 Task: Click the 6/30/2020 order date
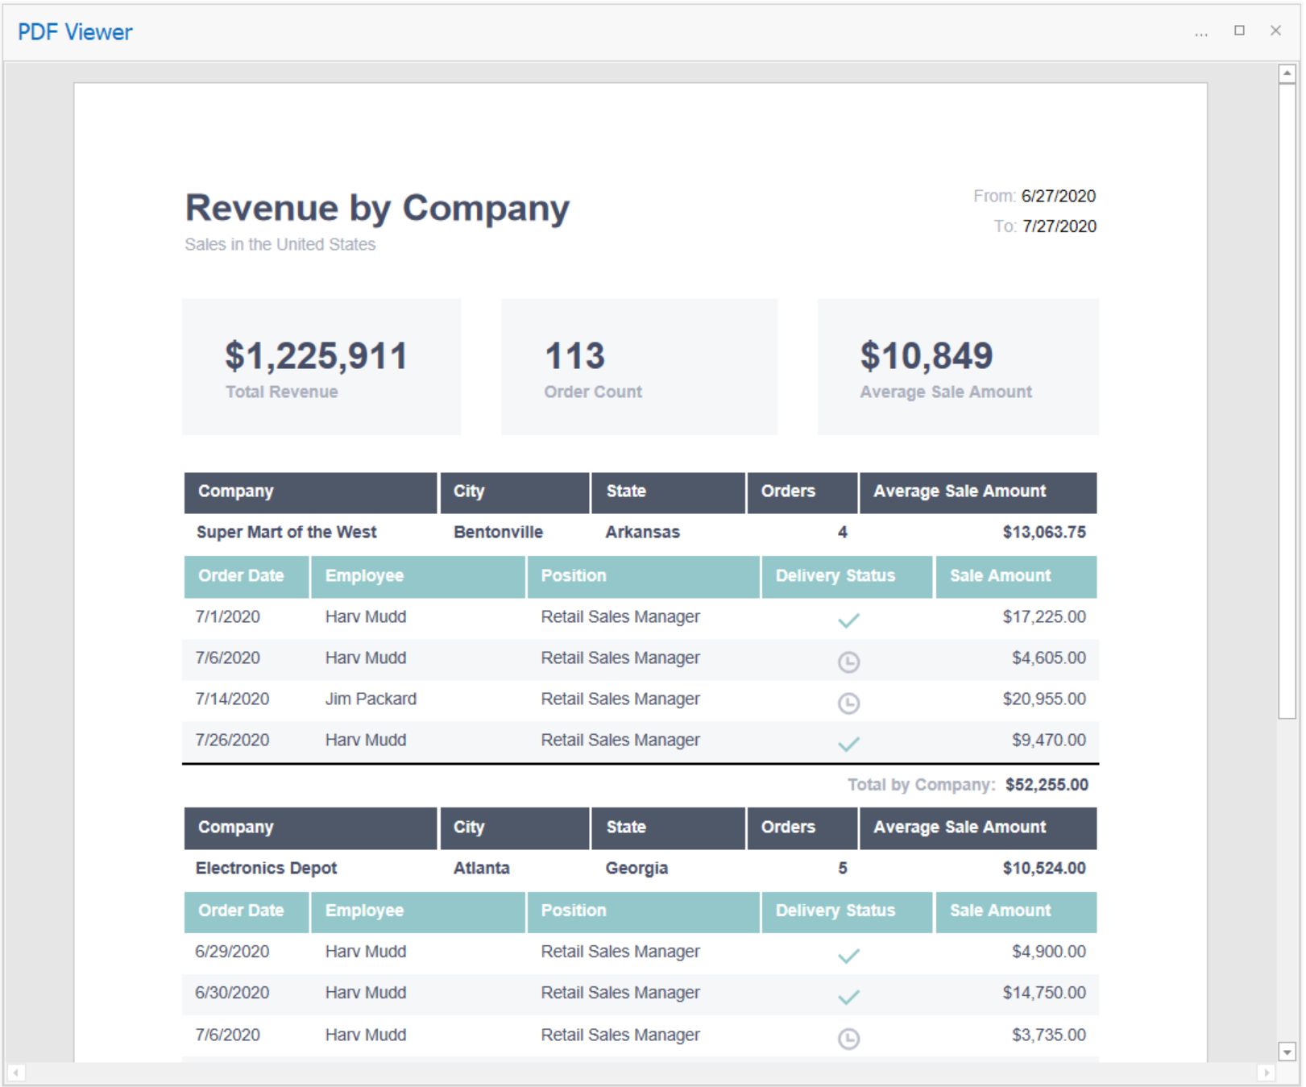click(232, 993)
